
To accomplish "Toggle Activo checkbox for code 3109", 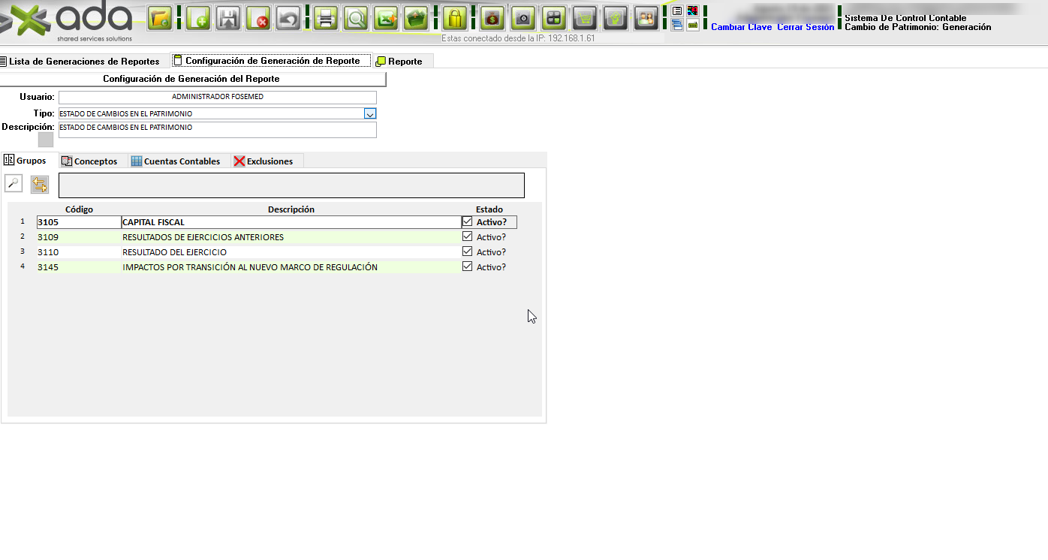I will click(468, 237).
